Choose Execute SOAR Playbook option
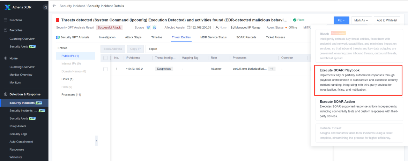This screenshot has width=408, height=161. pyautogui.click(x=358, y=80)
